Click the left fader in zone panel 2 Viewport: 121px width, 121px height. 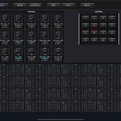(28, 71)
